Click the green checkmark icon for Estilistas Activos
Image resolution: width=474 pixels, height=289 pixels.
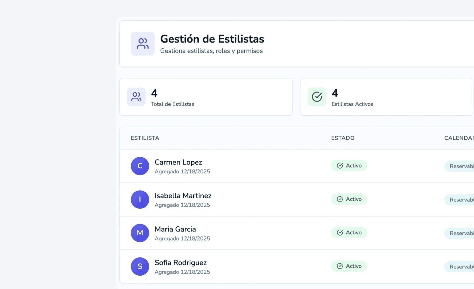pyautogui.click(x=317, y=97)
